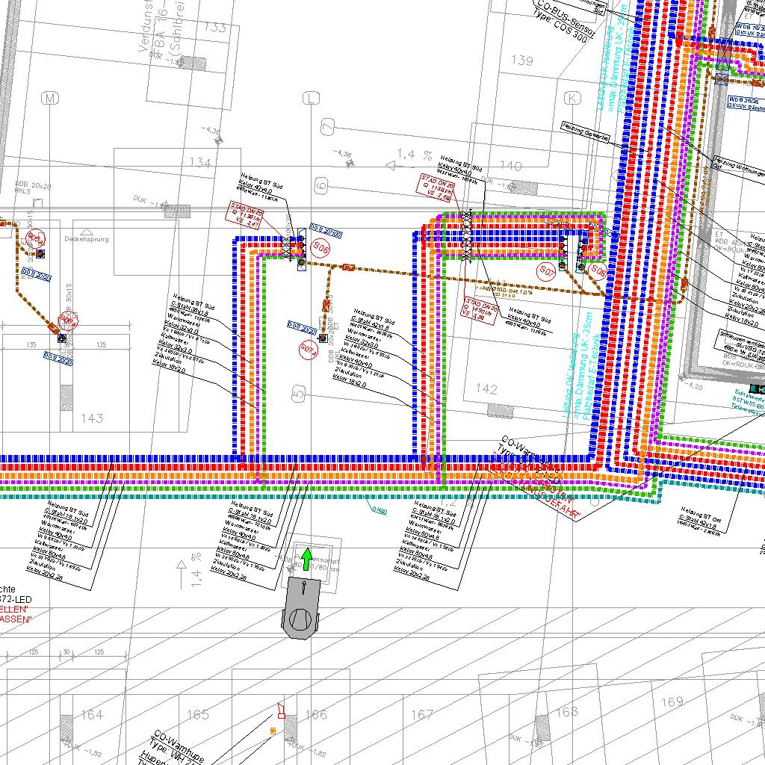
Task: Click the grid axis bubble labeled M
Action: (x=50, y=99)
